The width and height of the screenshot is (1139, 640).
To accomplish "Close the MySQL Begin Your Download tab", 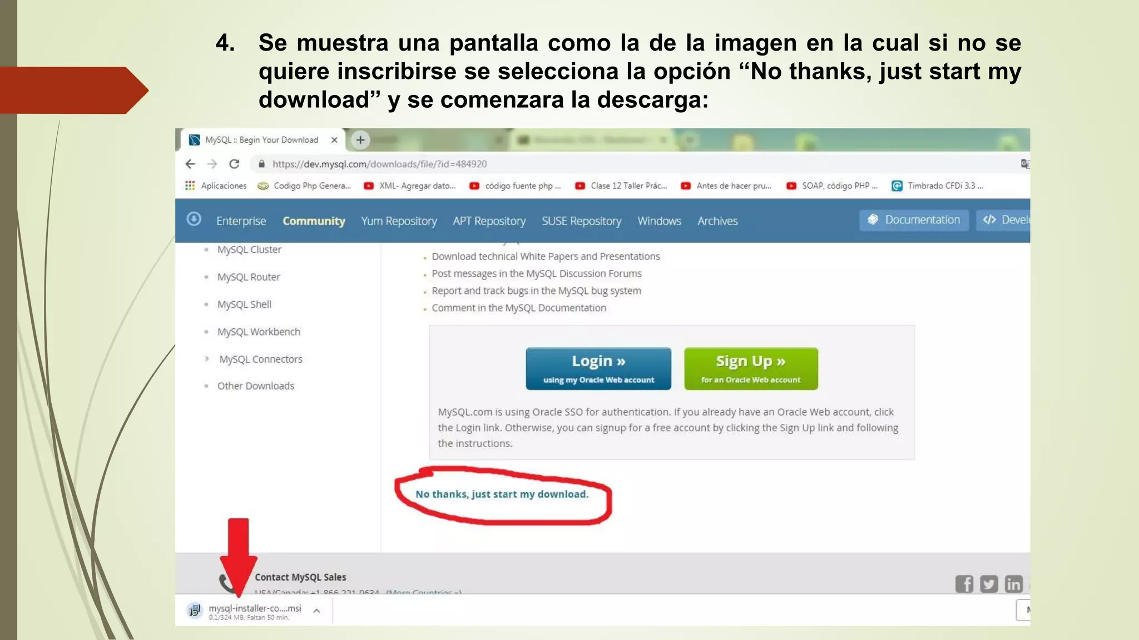I will pyautogui.click(x=334, y=140).
